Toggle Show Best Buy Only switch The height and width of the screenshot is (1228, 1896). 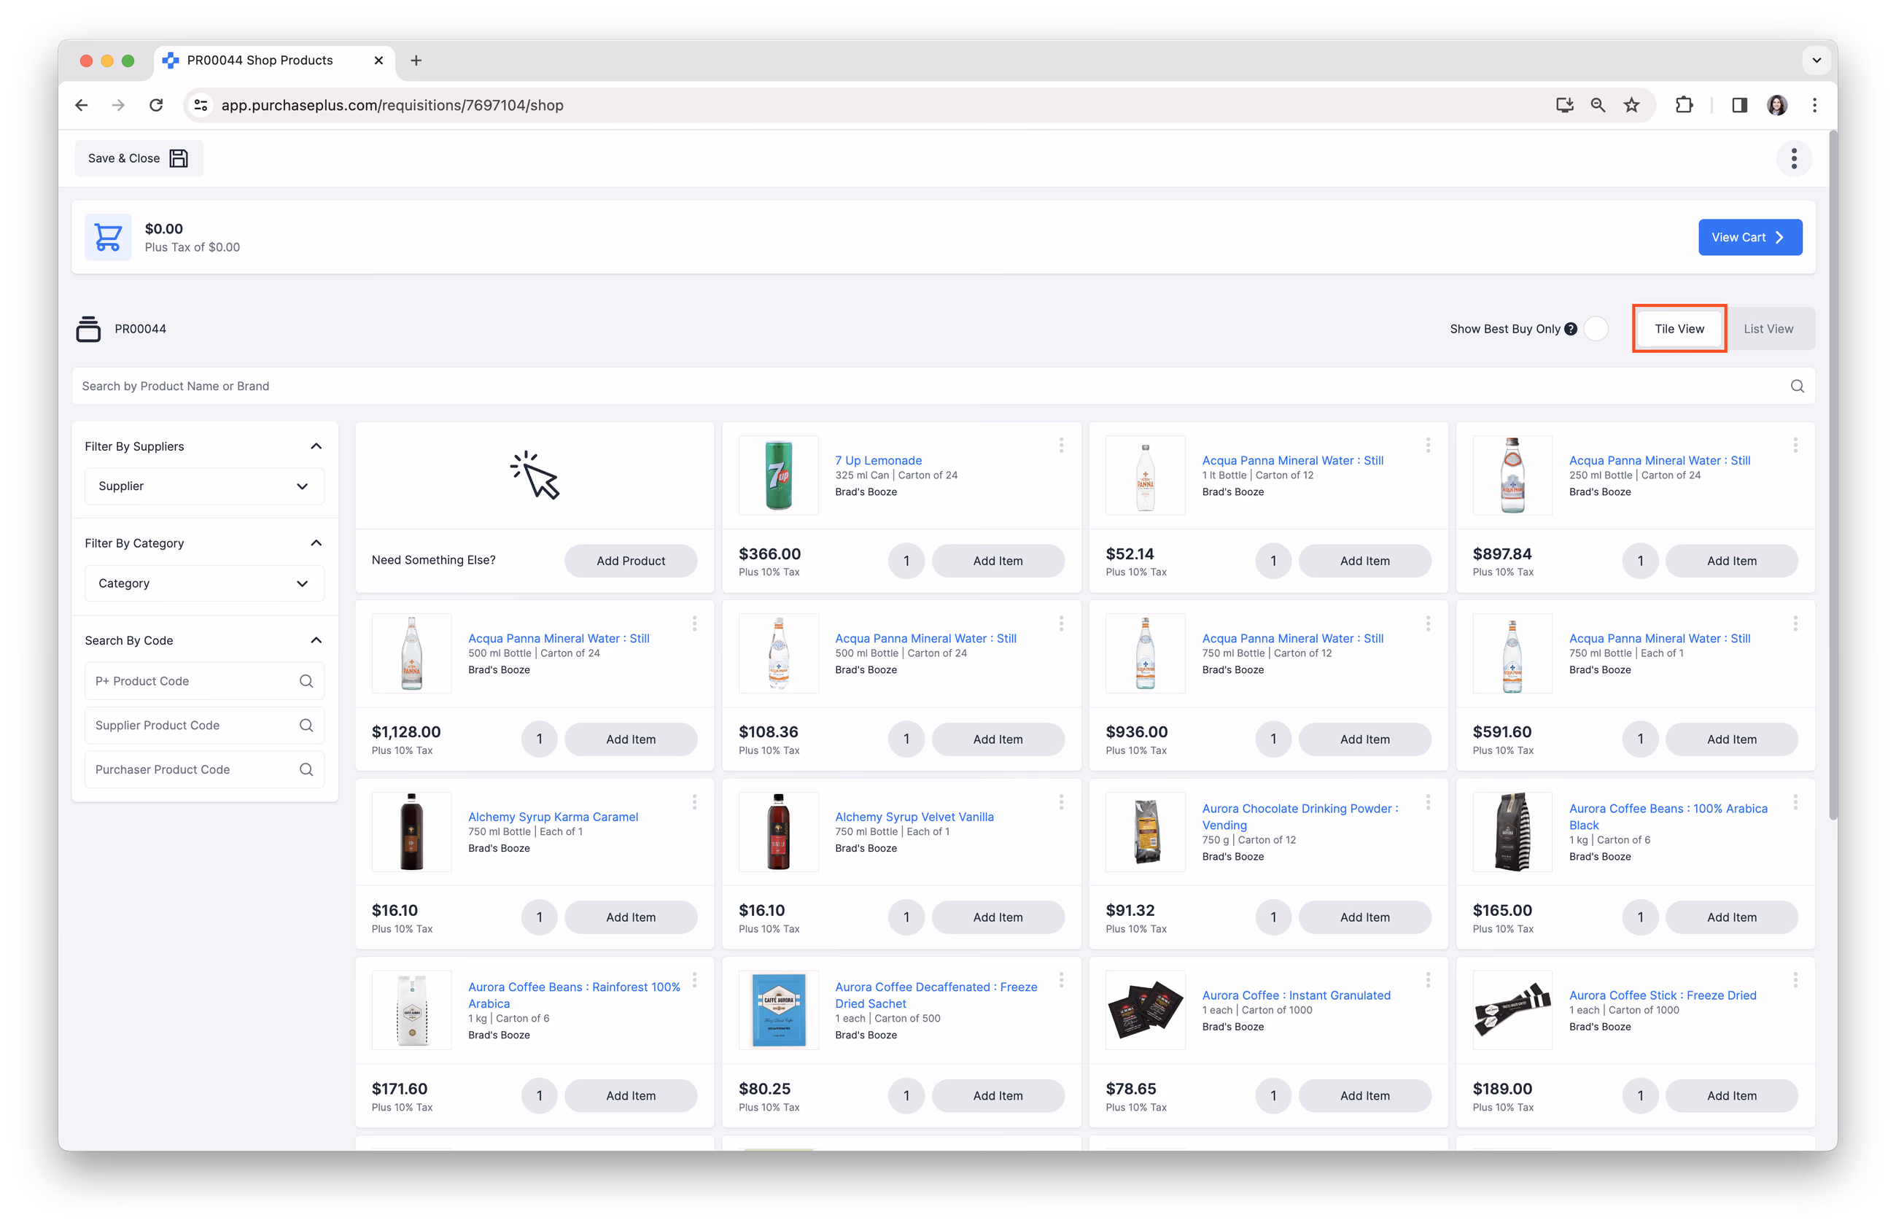1596,329
